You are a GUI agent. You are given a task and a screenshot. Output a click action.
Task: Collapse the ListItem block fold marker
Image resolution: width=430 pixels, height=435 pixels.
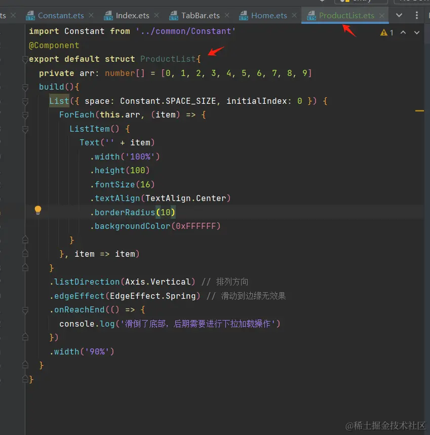pyautogui.click(x=25, y=129)
